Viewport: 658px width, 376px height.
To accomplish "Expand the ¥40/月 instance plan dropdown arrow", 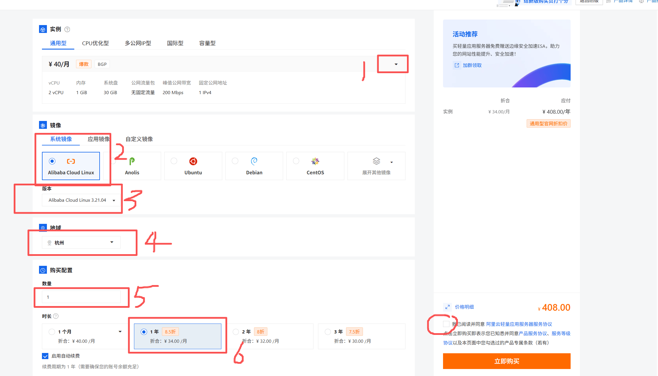I will [396, 64].
